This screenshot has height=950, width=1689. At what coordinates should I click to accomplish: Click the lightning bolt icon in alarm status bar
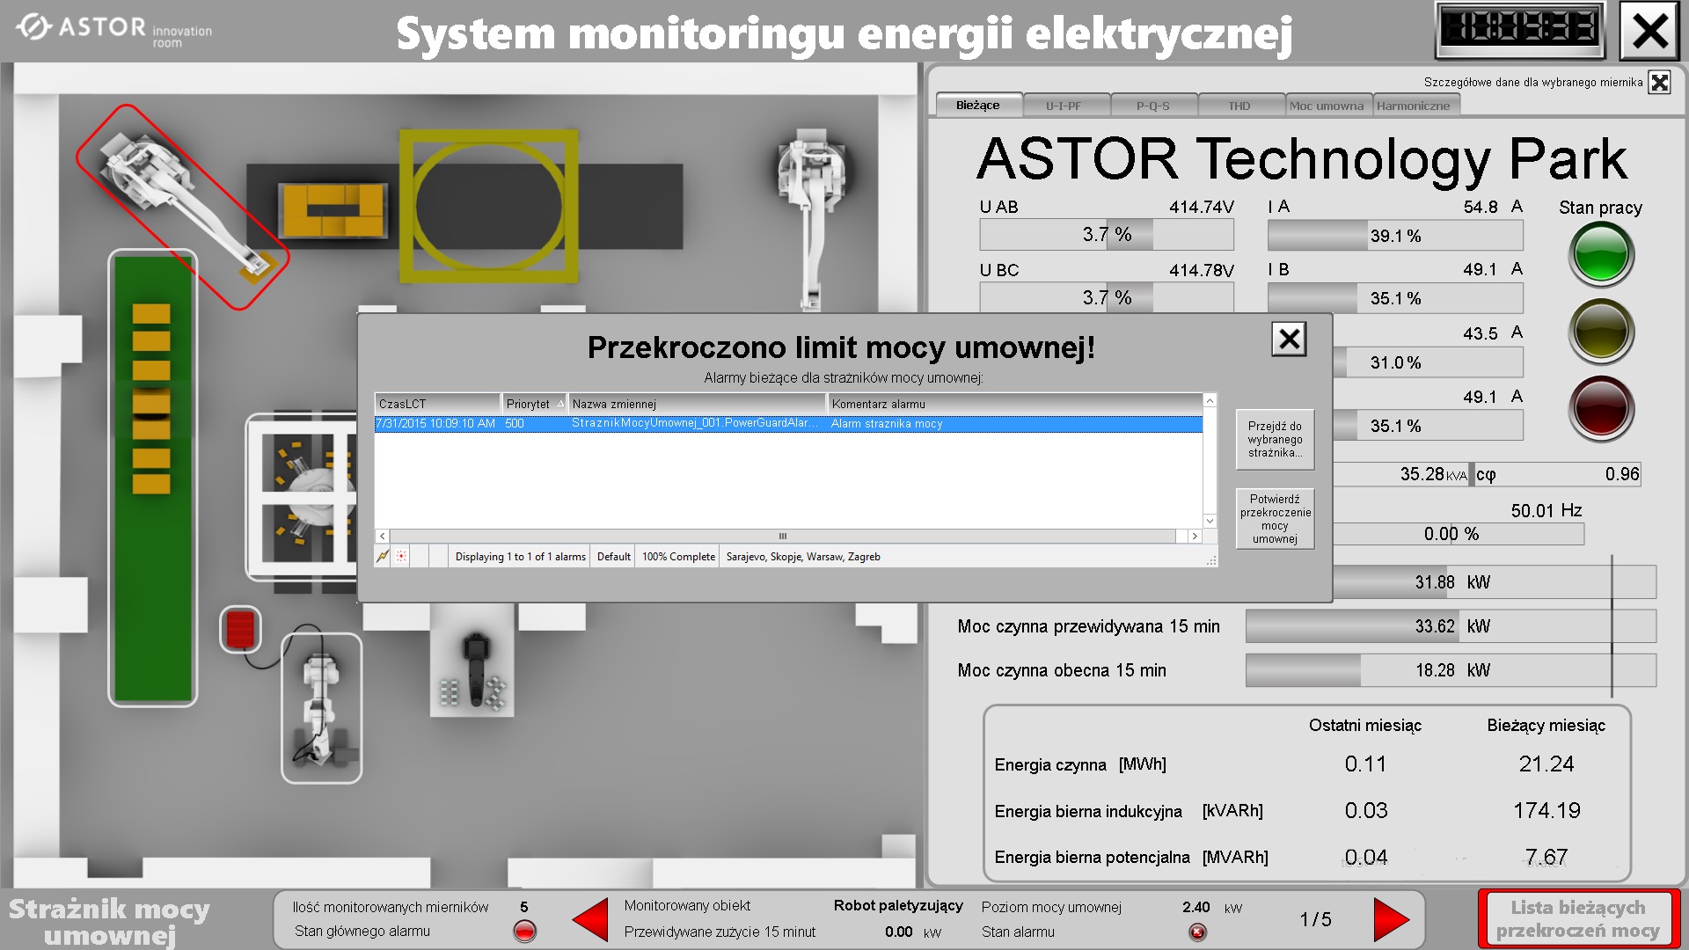[x=384, y=556]
